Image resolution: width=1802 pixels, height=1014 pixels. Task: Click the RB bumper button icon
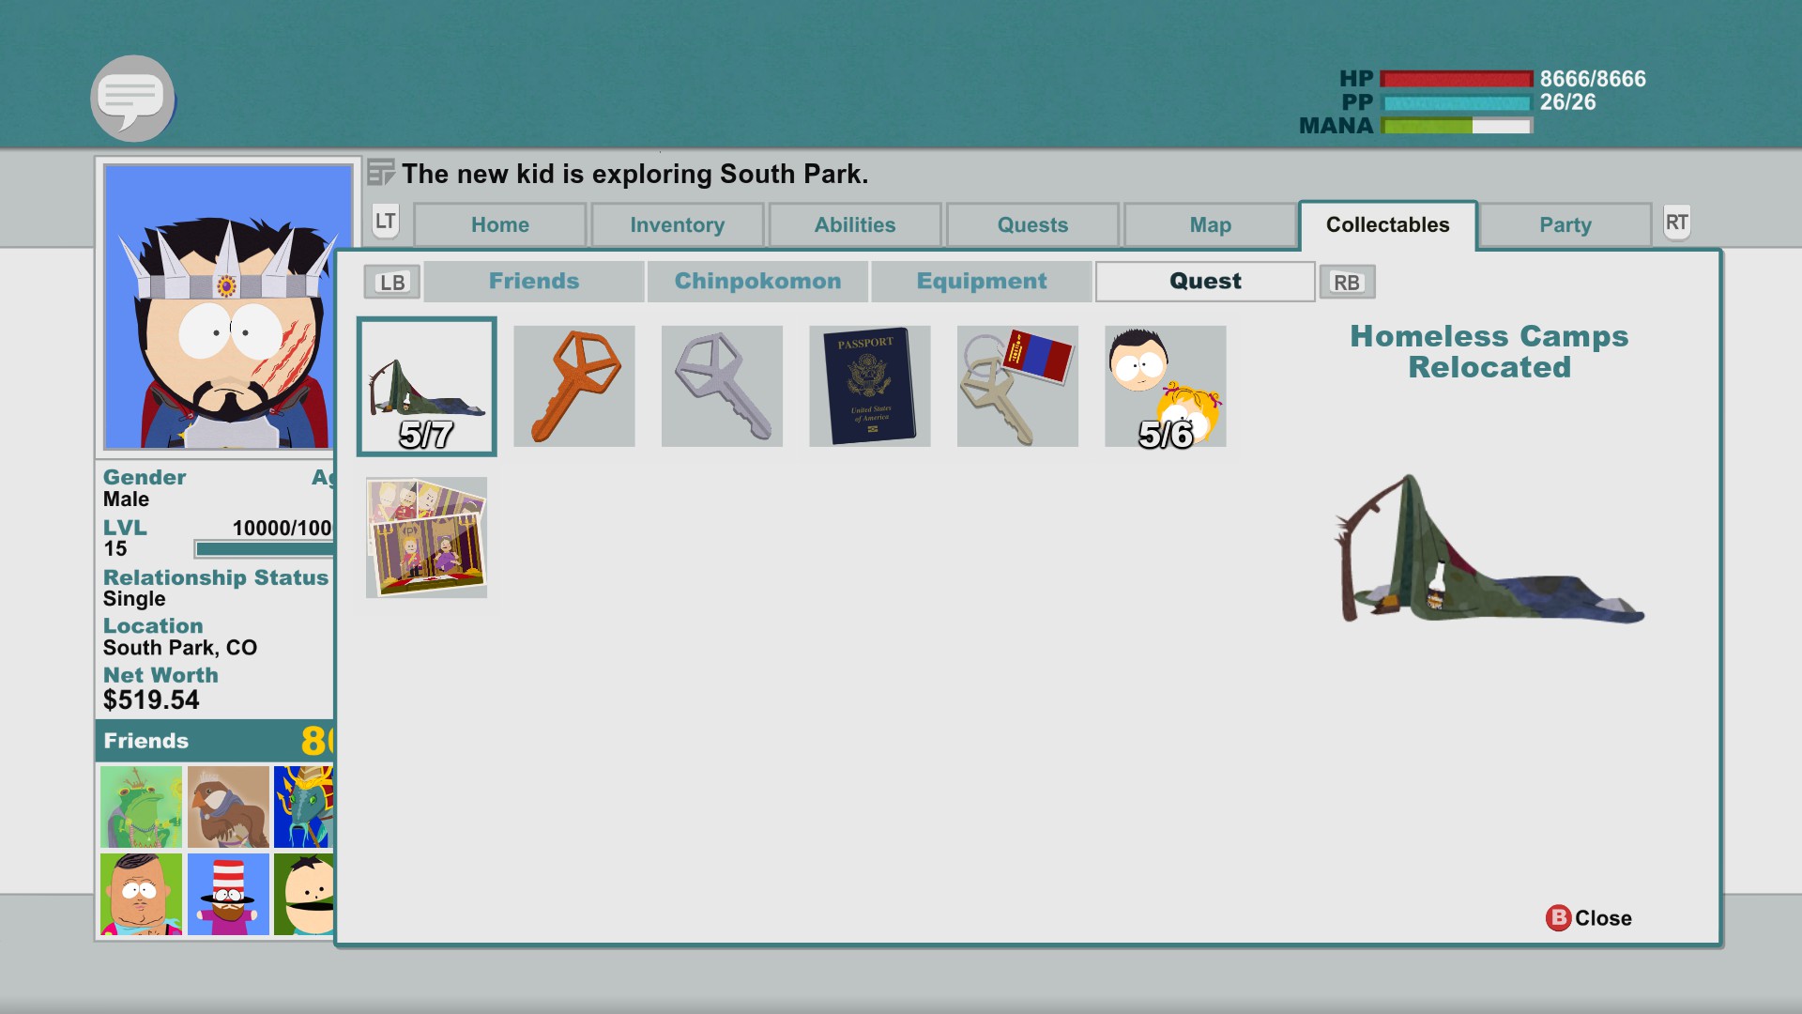click(1347, 282)
